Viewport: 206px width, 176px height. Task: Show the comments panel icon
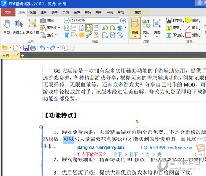pos(81,35)
